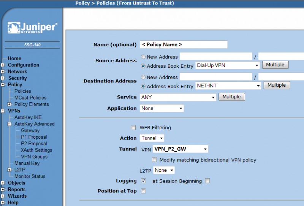Click Source New Address IP field
The image size is (304, 206).
(216, 57)
